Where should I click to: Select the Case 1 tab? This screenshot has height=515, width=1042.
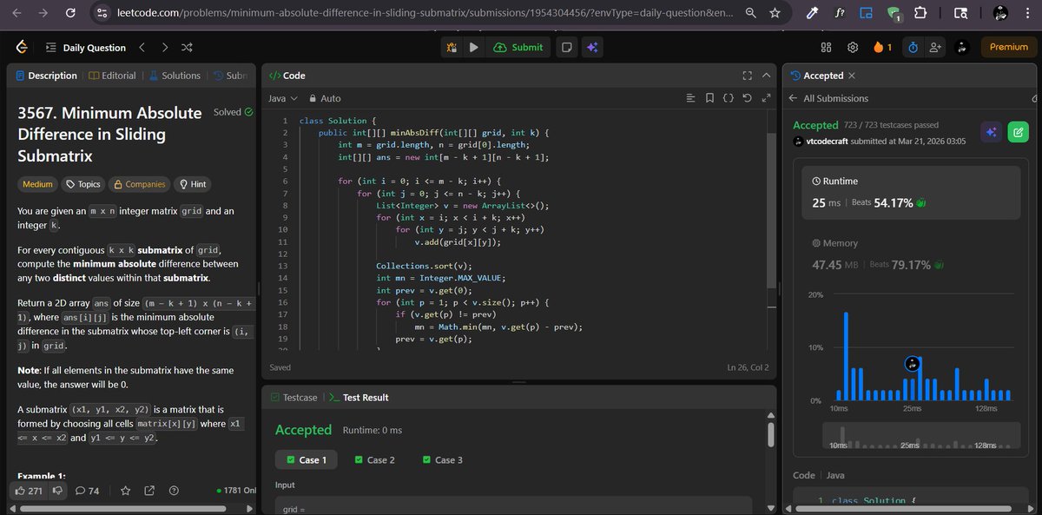pos(306,459)
